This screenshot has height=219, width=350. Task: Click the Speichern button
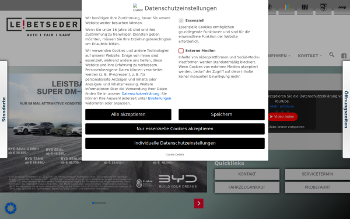click(x=222, y=114)
